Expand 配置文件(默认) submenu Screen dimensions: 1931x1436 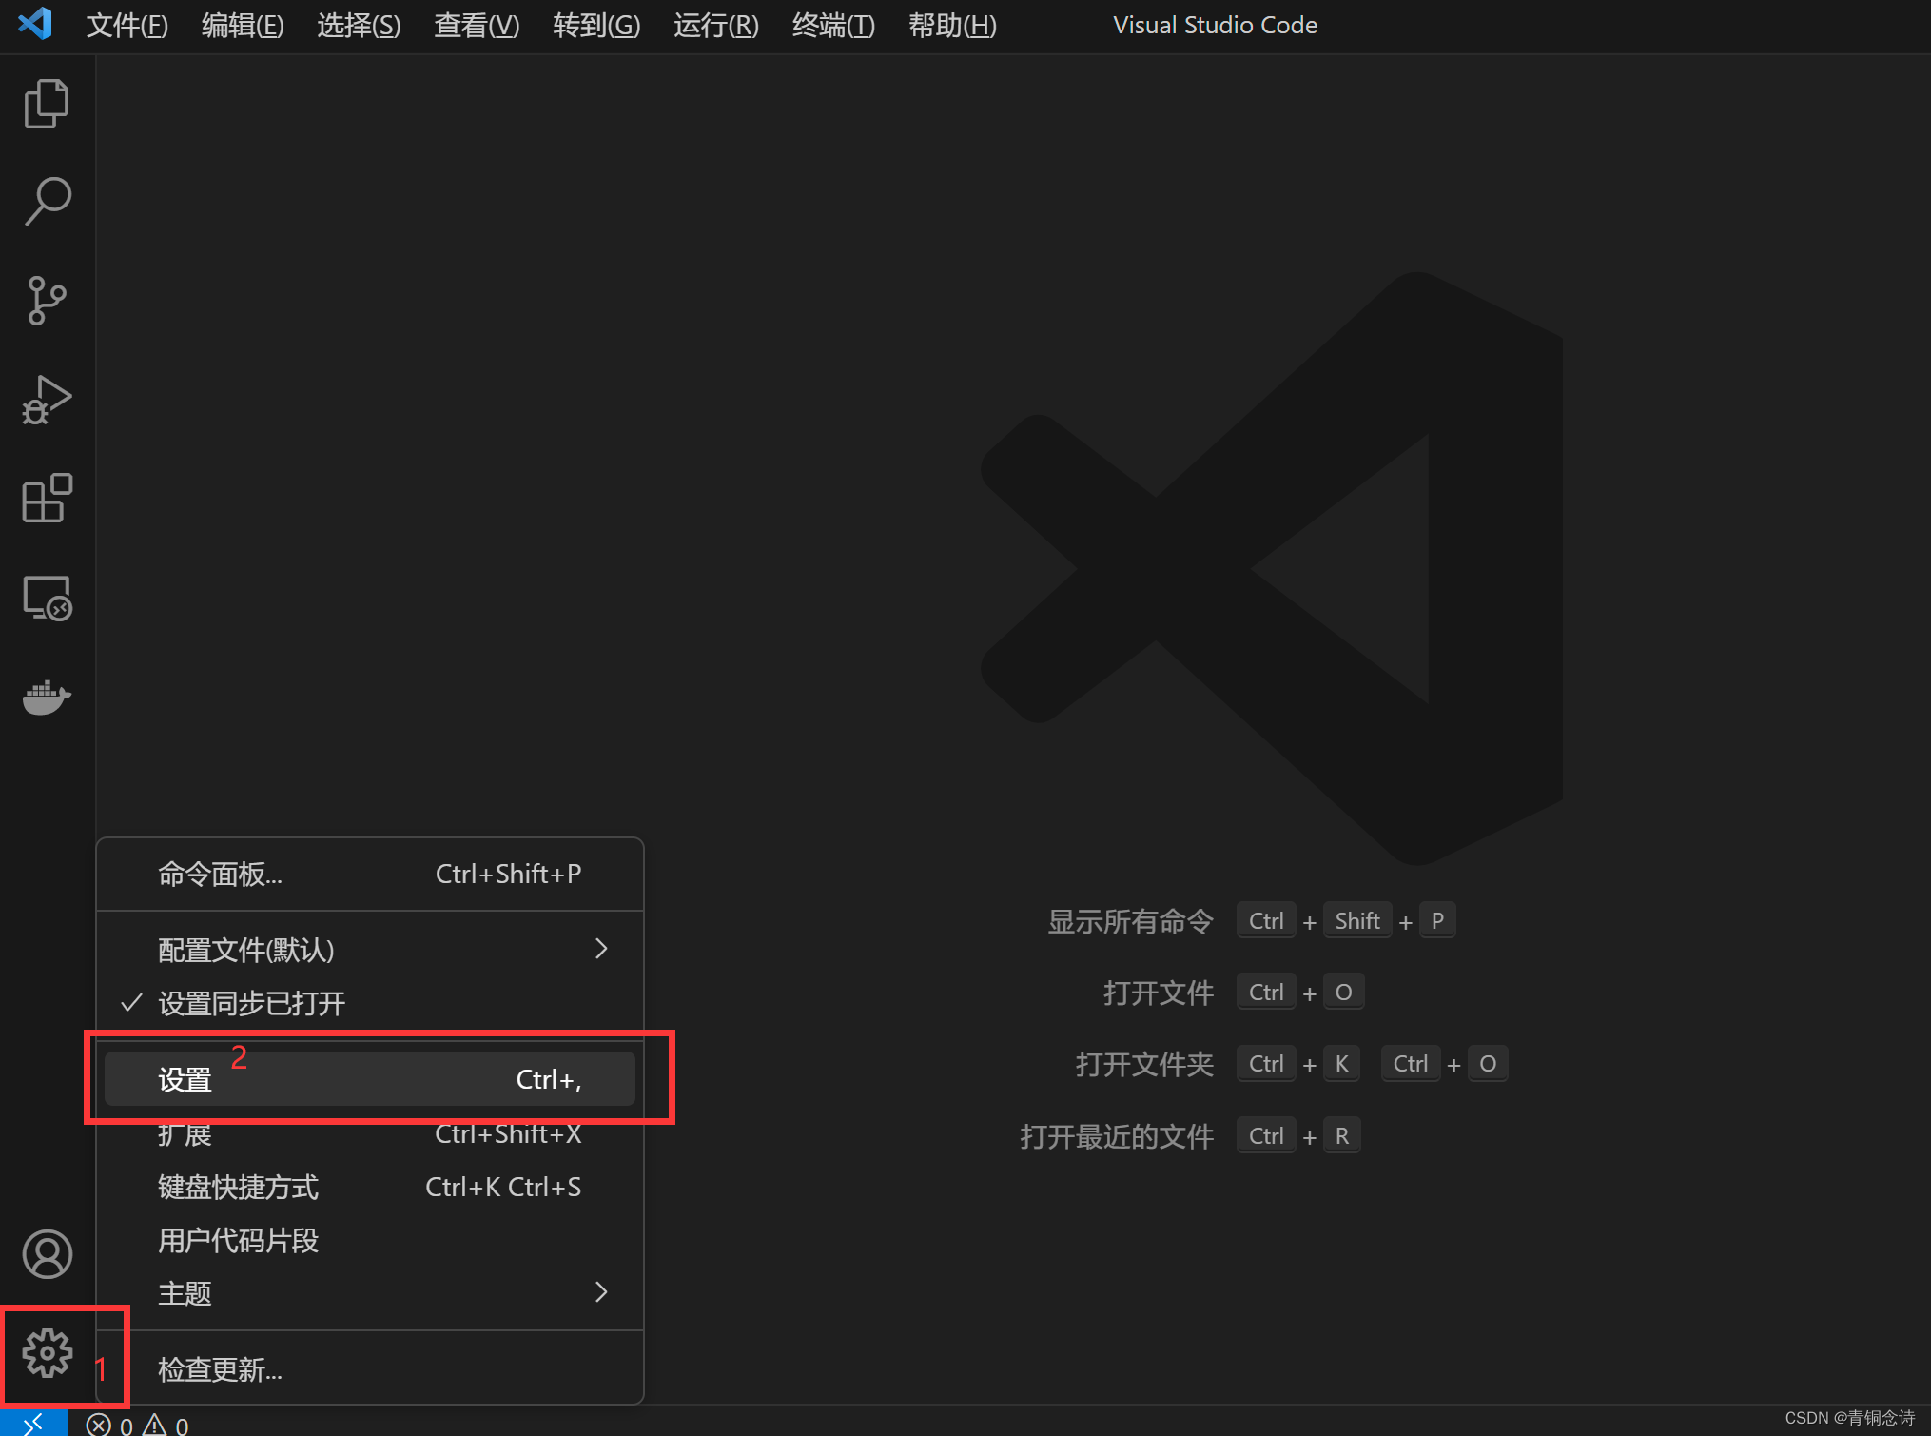pos(370,949)
